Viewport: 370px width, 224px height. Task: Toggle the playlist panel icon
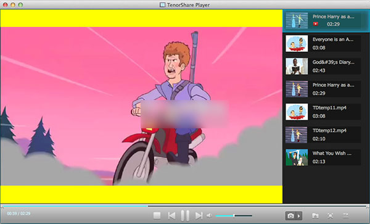346,215
